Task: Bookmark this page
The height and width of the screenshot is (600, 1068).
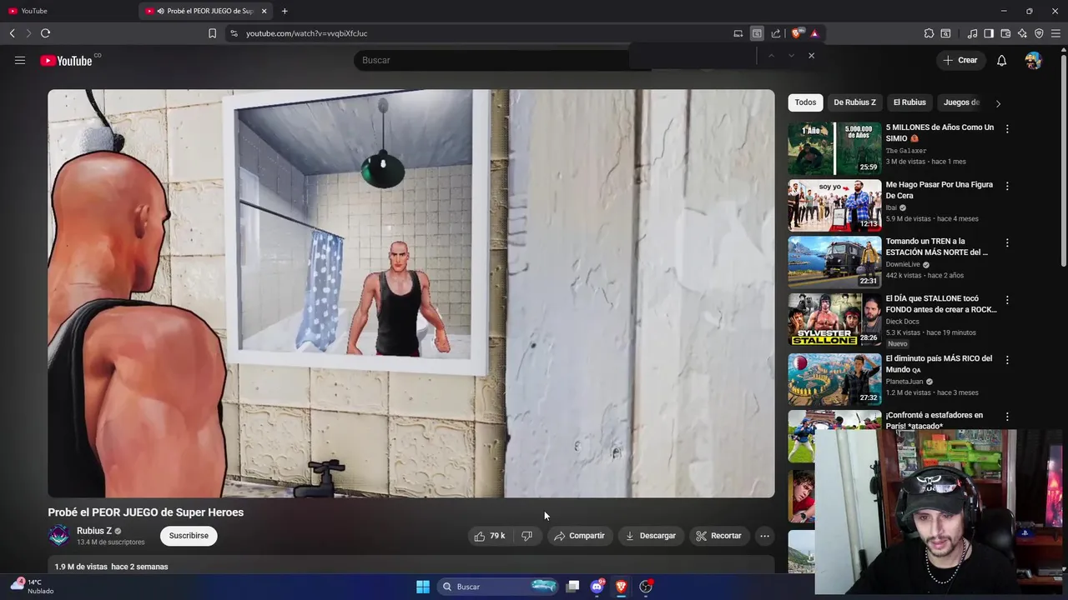Action: [212, 33]
